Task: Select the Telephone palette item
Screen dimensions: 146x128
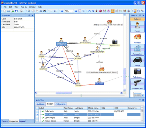Action: [x=137, y=73]
